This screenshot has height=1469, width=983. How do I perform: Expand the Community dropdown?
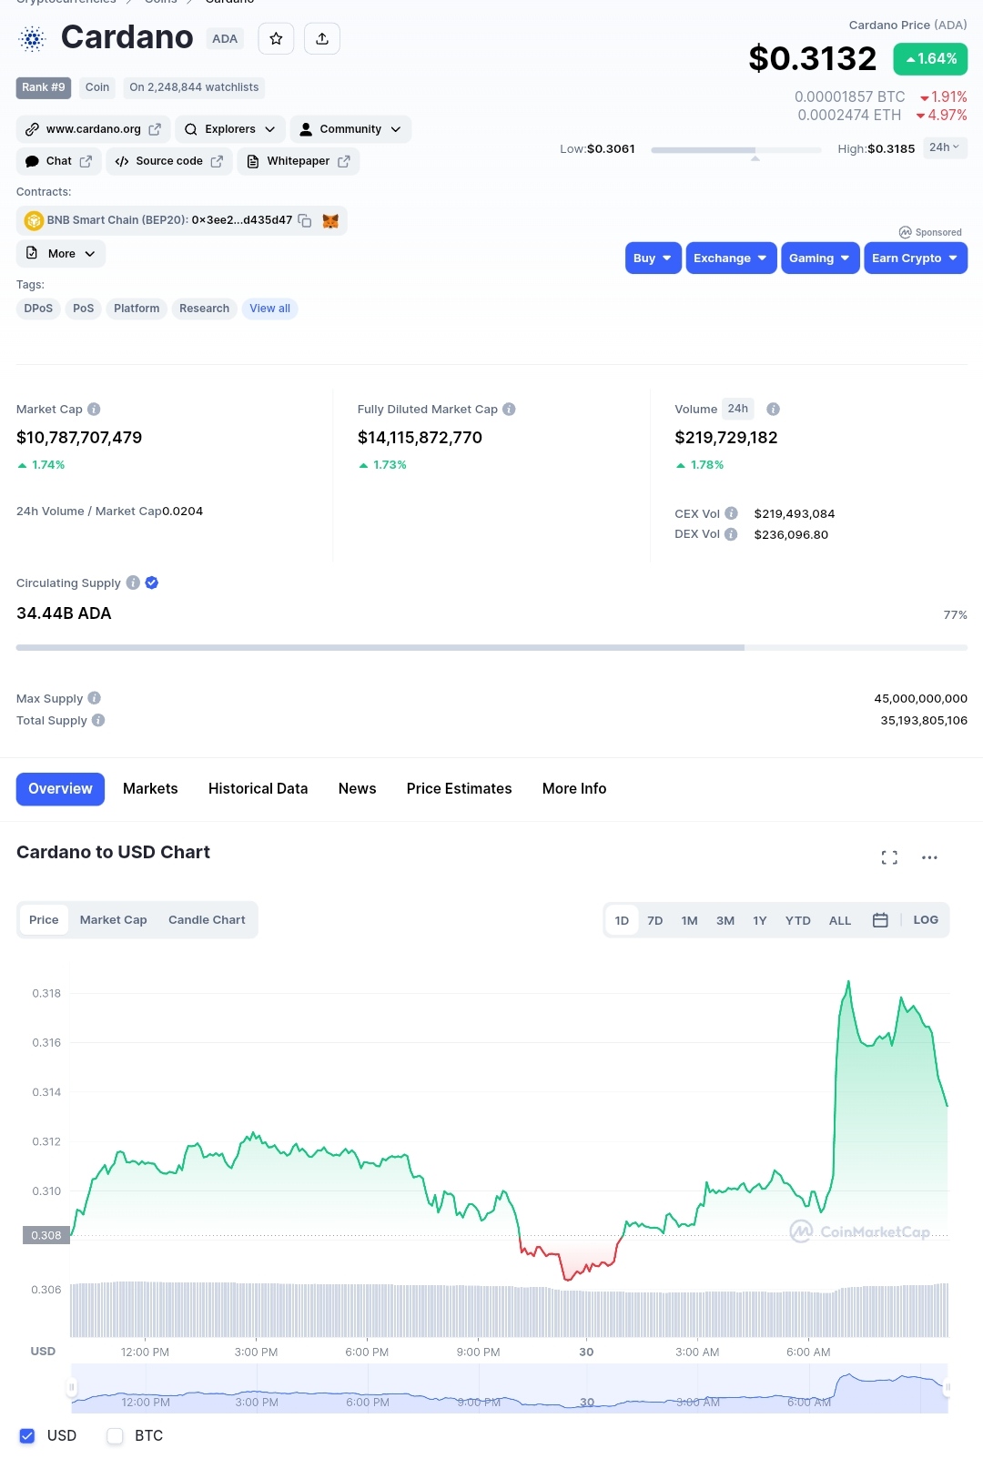click(350, 129)
